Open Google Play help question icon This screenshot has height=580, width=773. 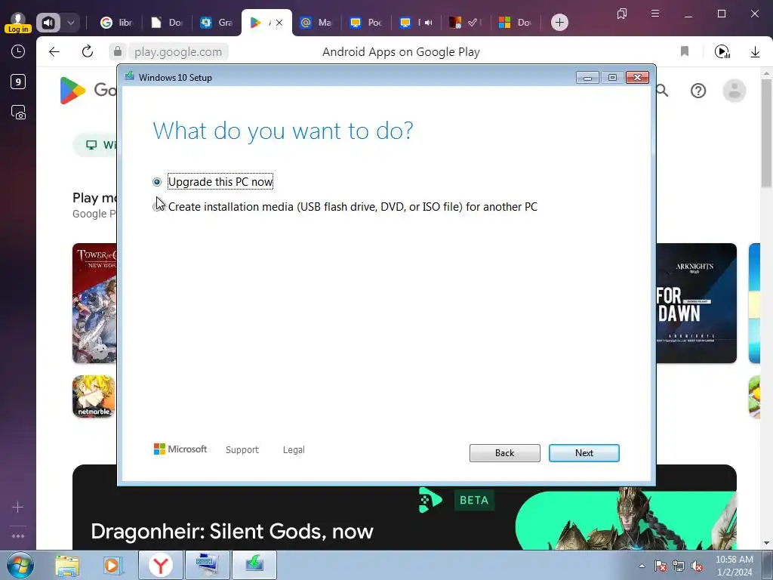698,91
